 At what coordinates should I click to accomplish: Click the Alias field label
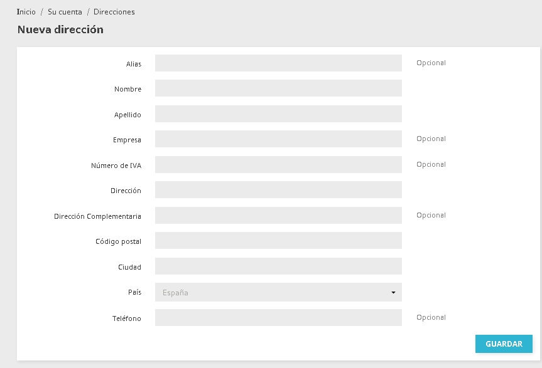134,64
